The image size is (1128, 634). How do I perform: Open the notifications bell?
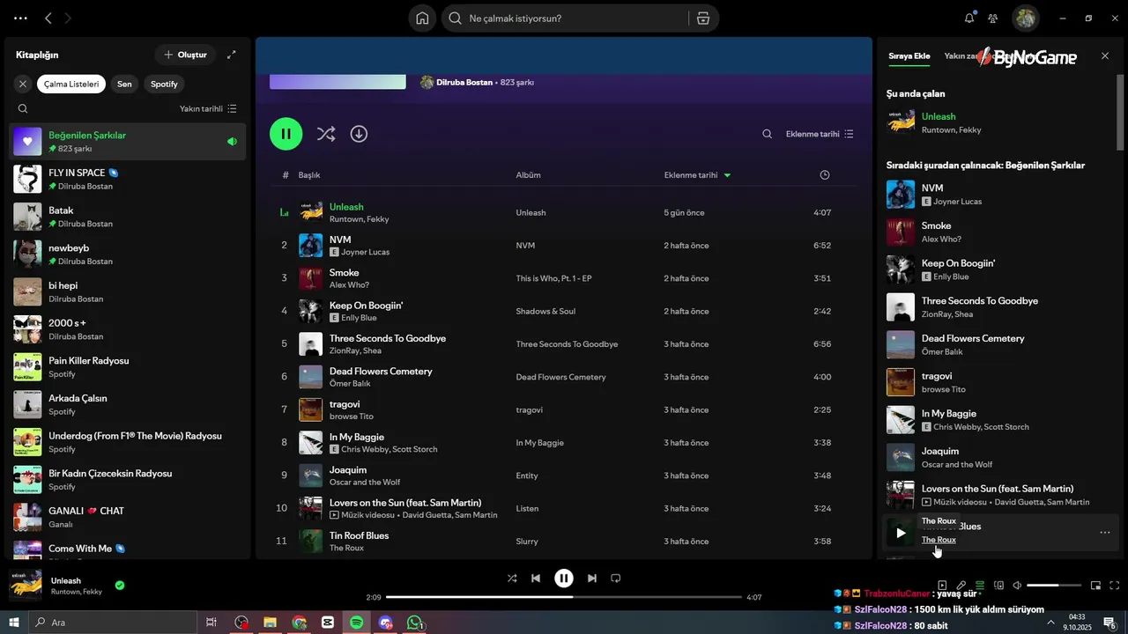[969, 18]
